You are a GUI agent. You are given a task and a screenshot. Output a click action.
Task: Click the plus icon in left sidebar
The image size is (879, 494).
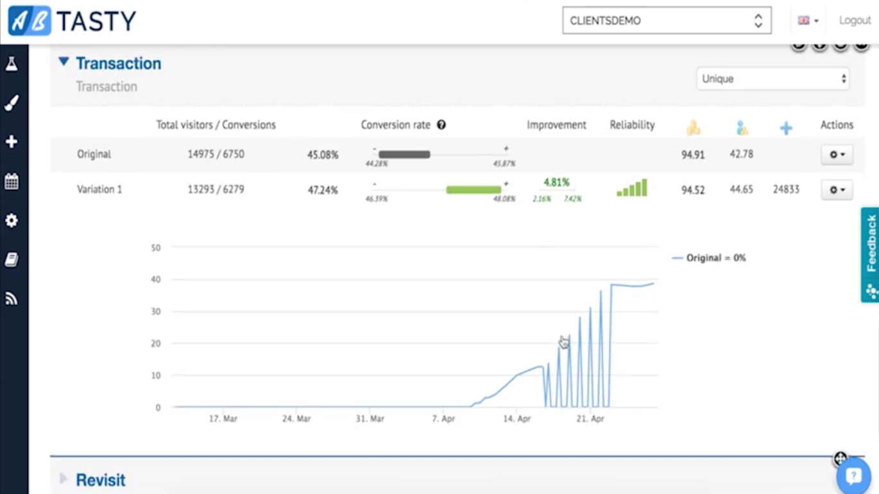click(12, 142)
